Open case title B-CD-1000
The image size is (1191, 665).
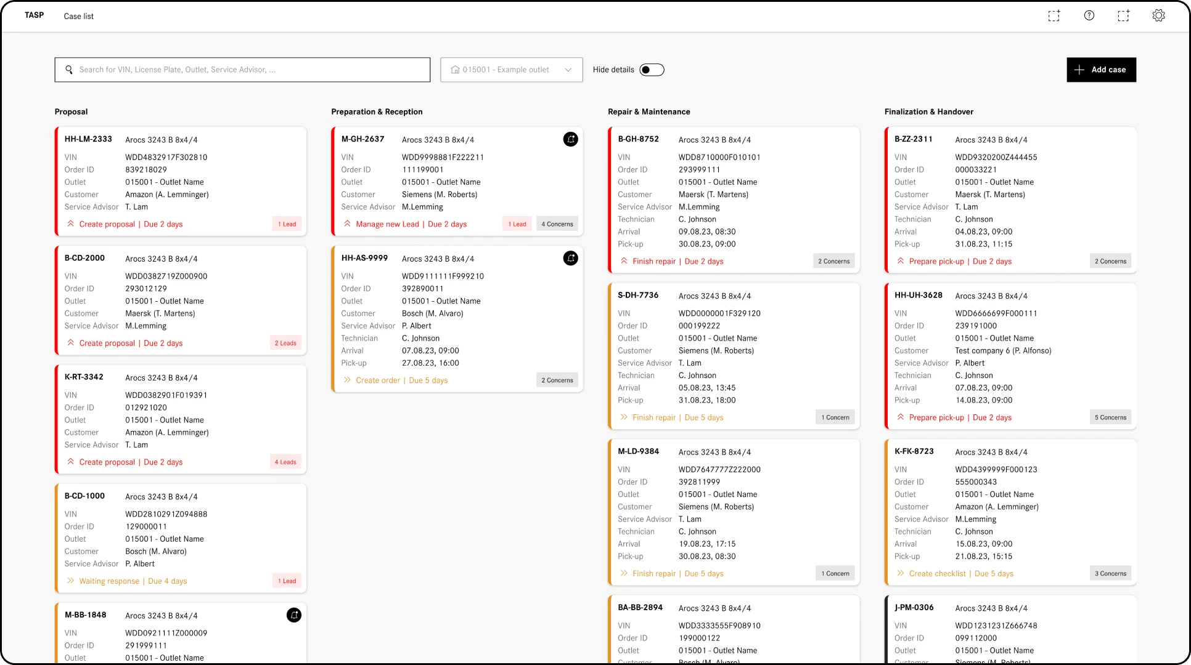pyautogui.click(x=84, y=496)
